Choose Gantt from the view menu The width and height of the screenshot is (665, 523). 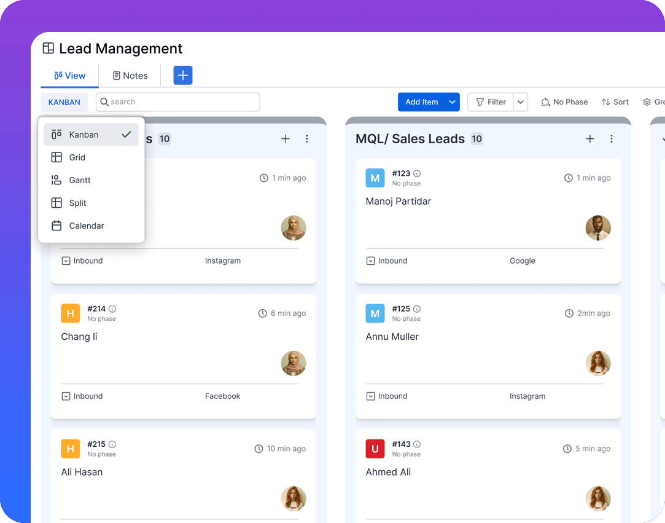(x=91, y=180)
